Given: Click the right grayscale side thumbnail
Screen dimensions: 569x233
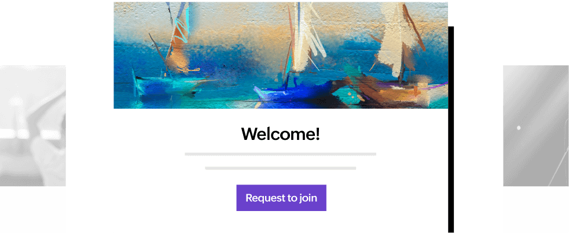Looking at the screenshot, I should pyautogui.click(x=536, y=125).
